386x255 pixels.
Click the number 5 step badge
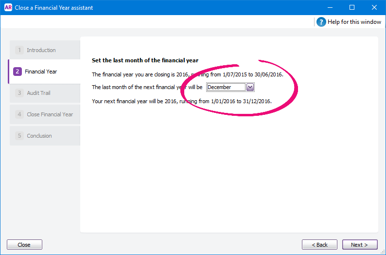[x=19, y=136]
